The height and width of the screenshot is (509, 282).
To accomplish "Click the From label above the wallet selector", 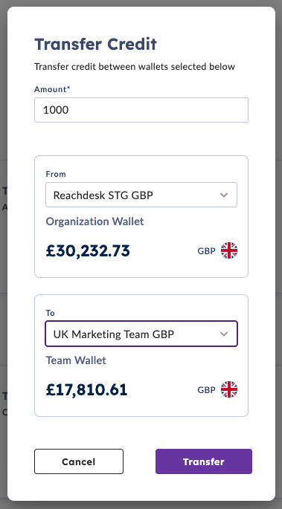I will pyautogui.click(x=56, y=174).
